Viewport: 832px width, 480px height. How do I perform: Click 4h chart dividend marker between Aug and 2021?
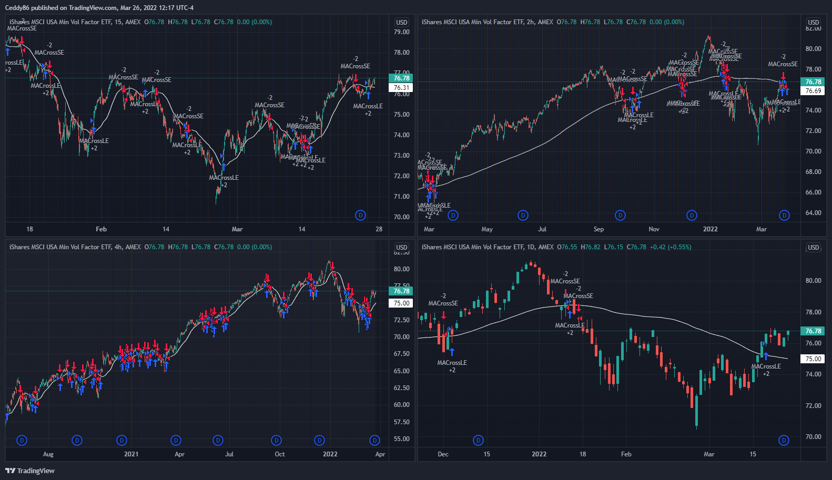[77, 440]
